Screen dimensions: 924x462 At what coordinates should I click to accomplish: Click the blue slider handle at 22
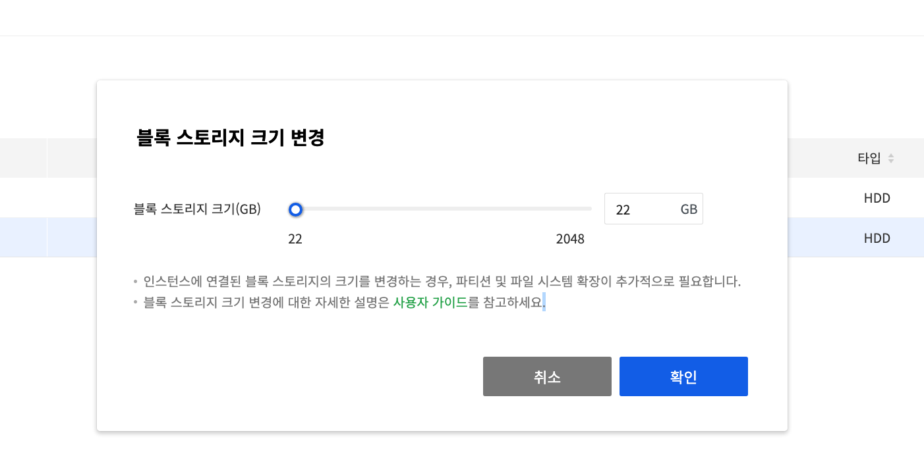(296, 209)
